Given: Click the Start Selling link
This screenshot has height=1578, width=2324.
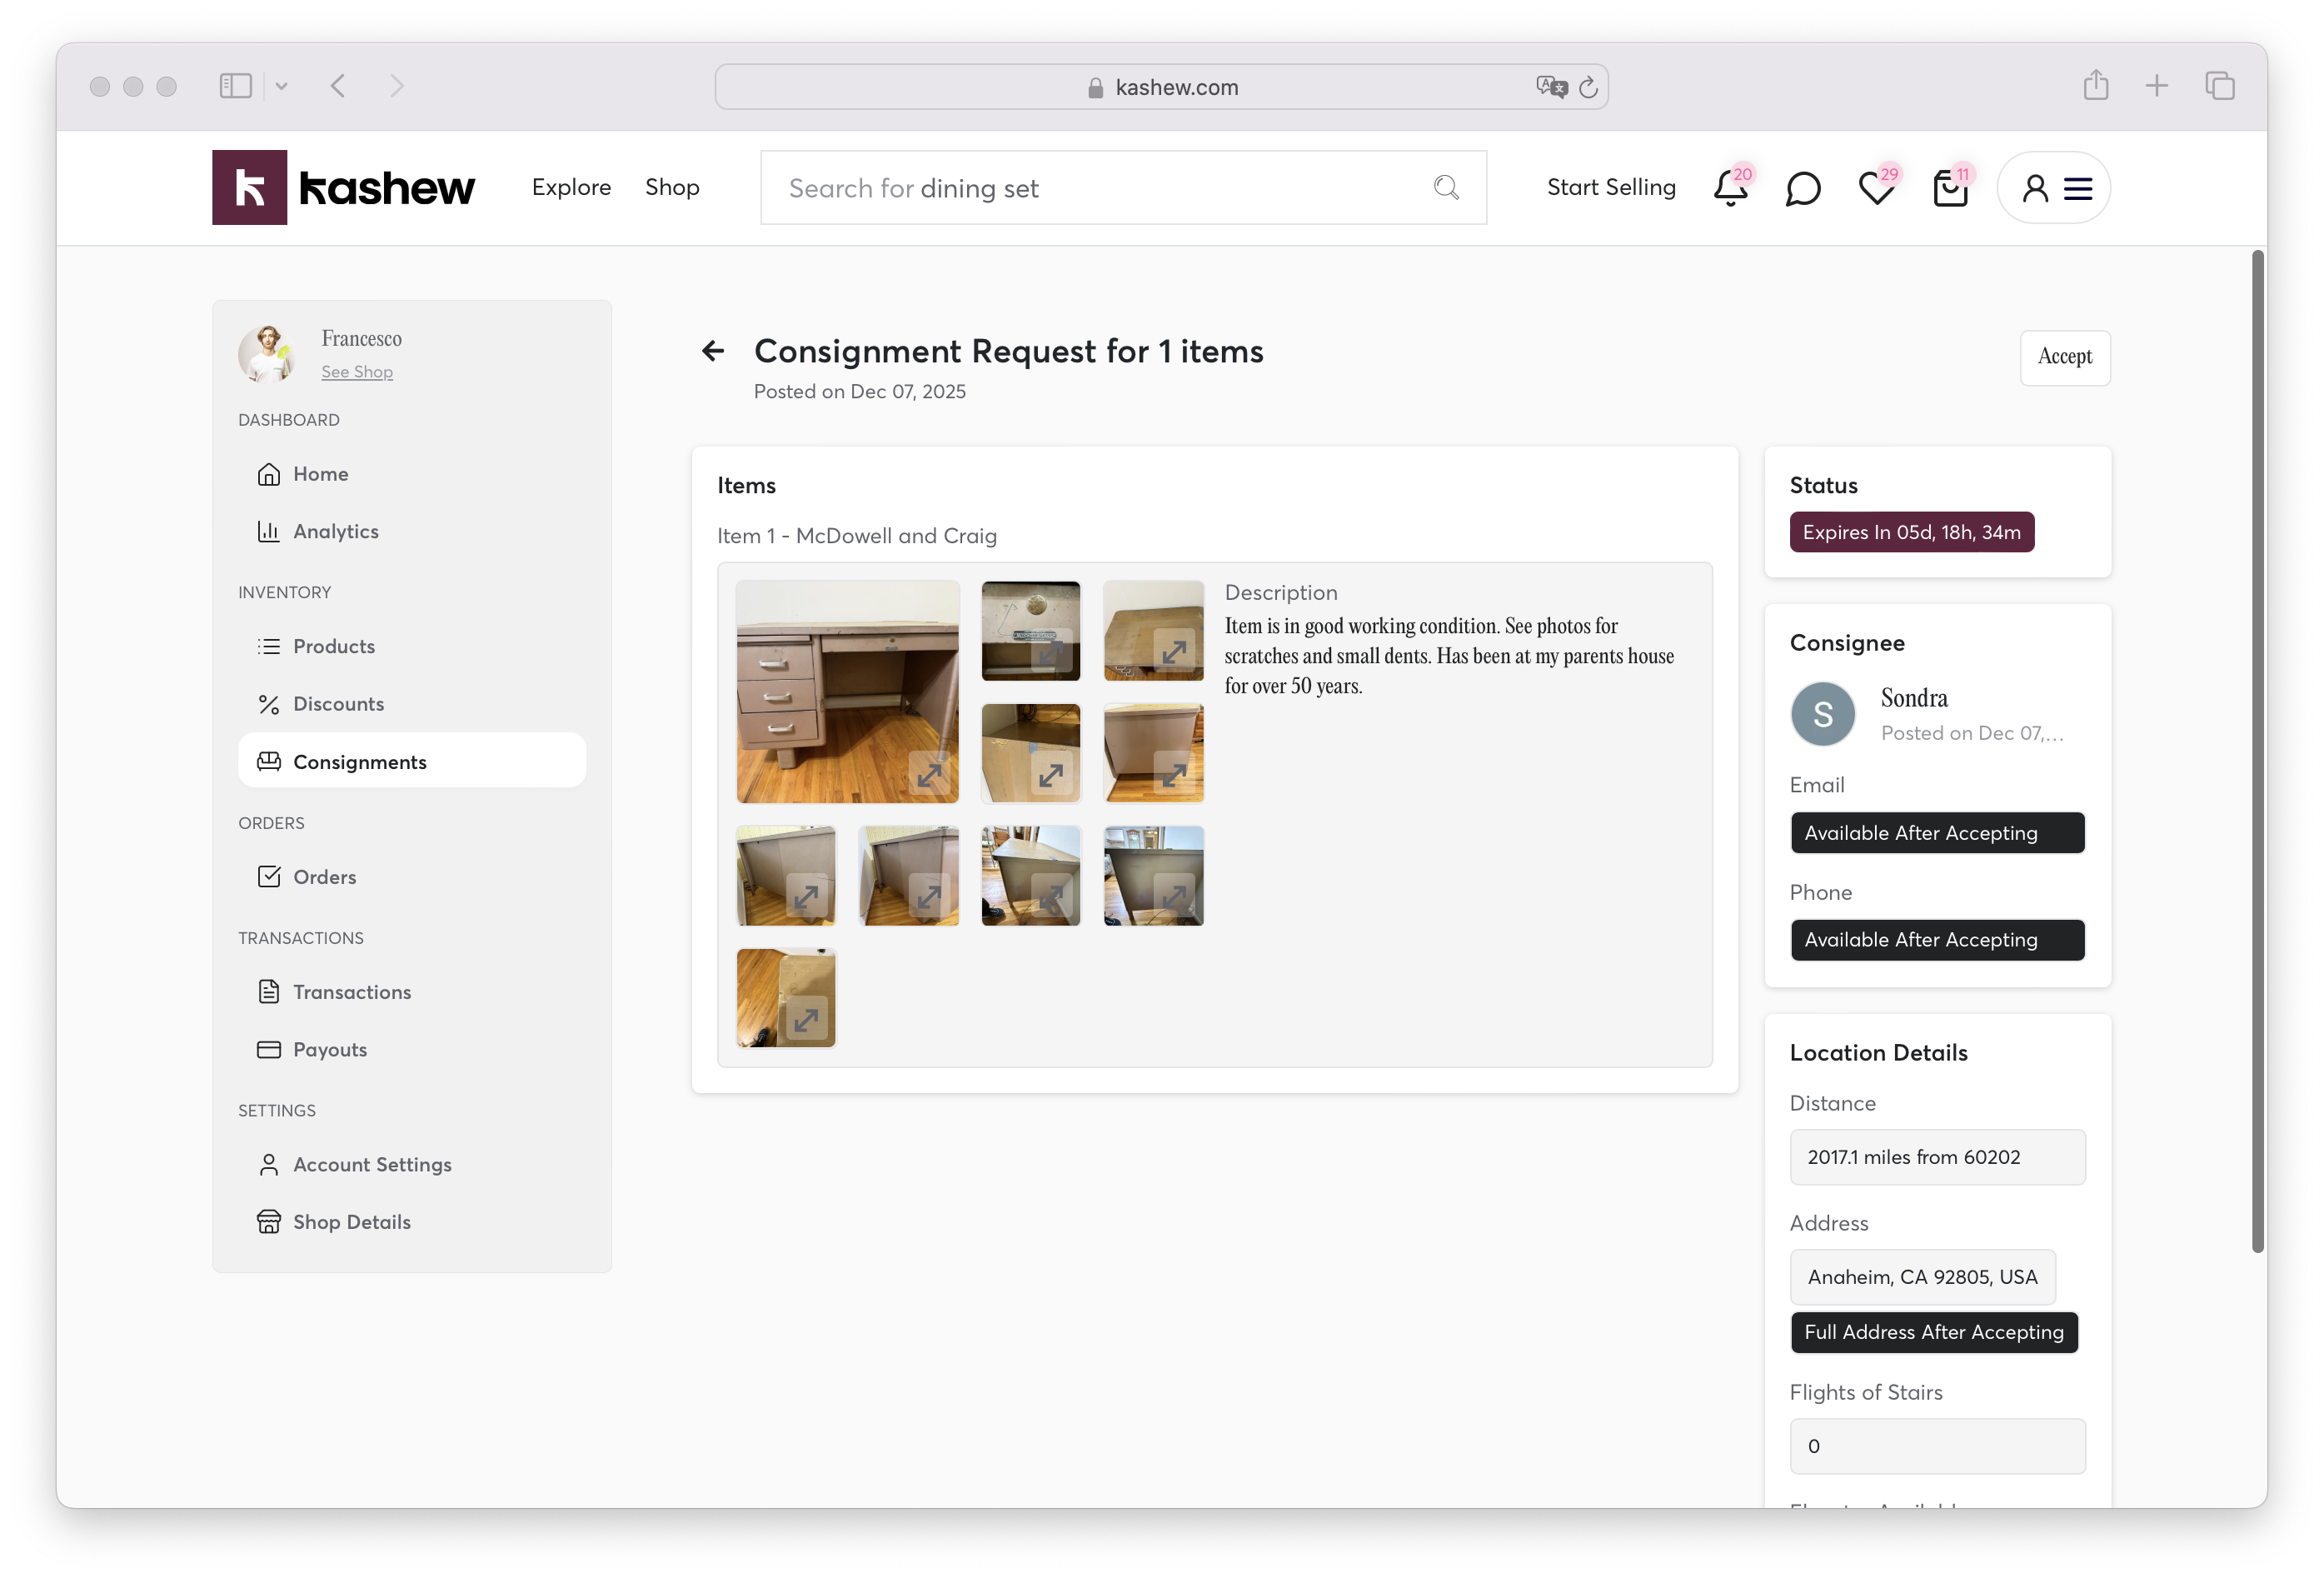Looking at the screenshot, I should point(1610,187).
